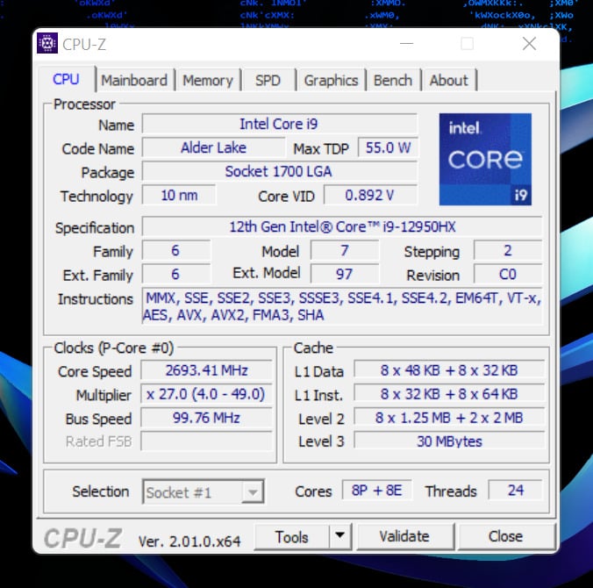Viewport: 593px width, 588px height.
Task: Select the CPU tab
Action: [x=66, y=79]
